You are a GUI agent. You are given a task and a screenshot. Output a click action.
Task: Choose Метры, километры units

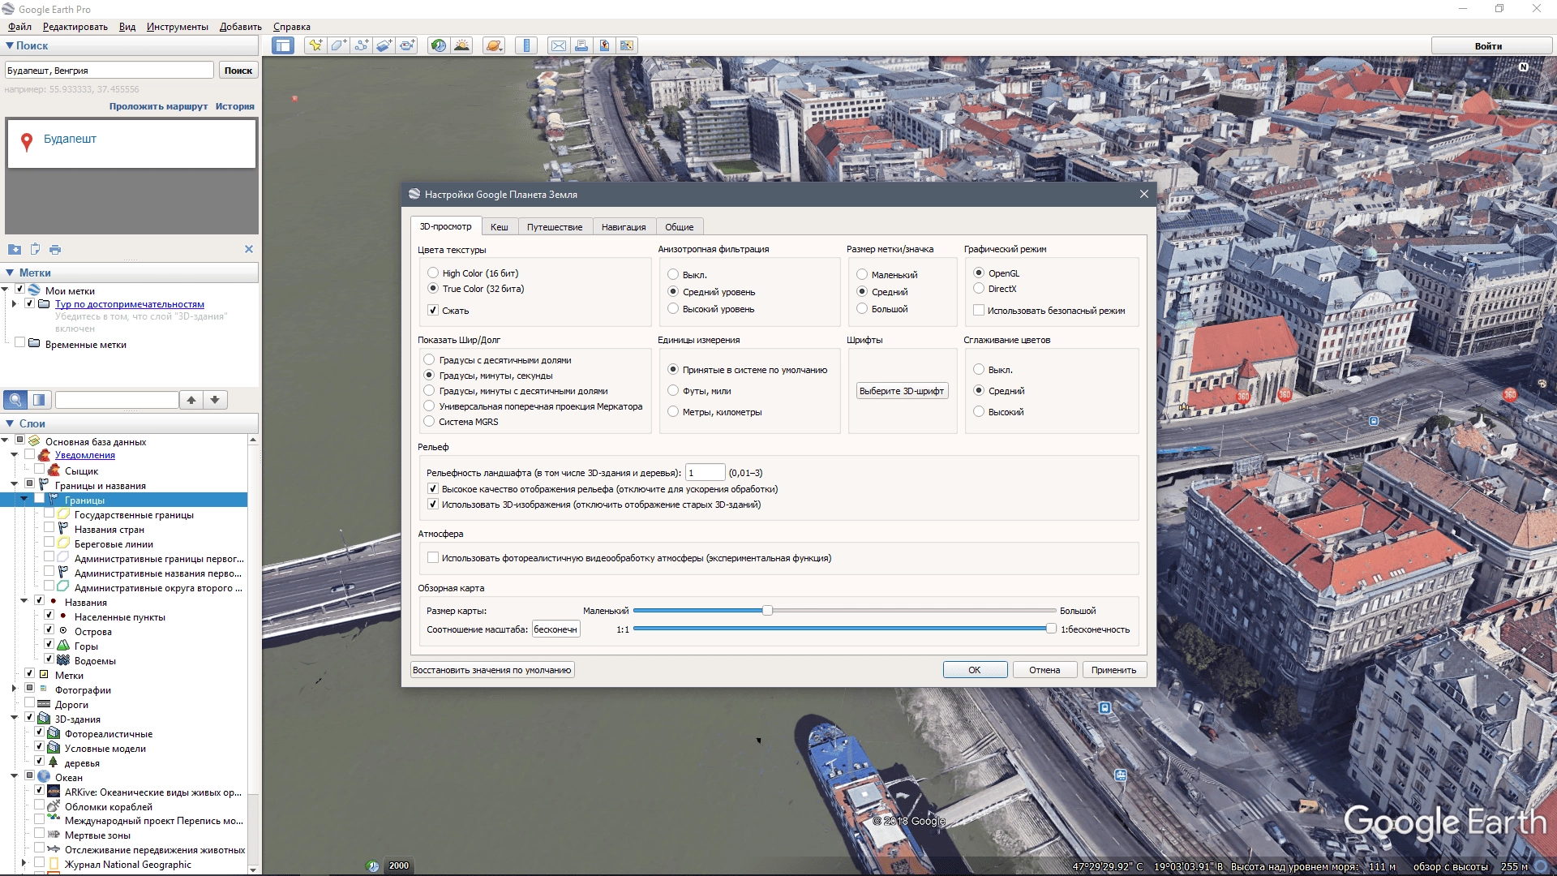coord(673,412)
